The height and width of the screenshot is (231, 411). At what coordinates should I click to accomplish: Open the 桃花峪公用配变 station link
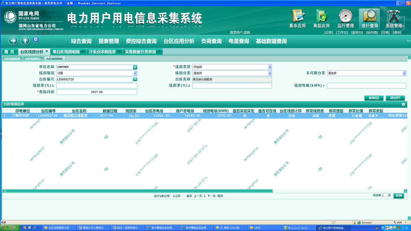[75, 116]
